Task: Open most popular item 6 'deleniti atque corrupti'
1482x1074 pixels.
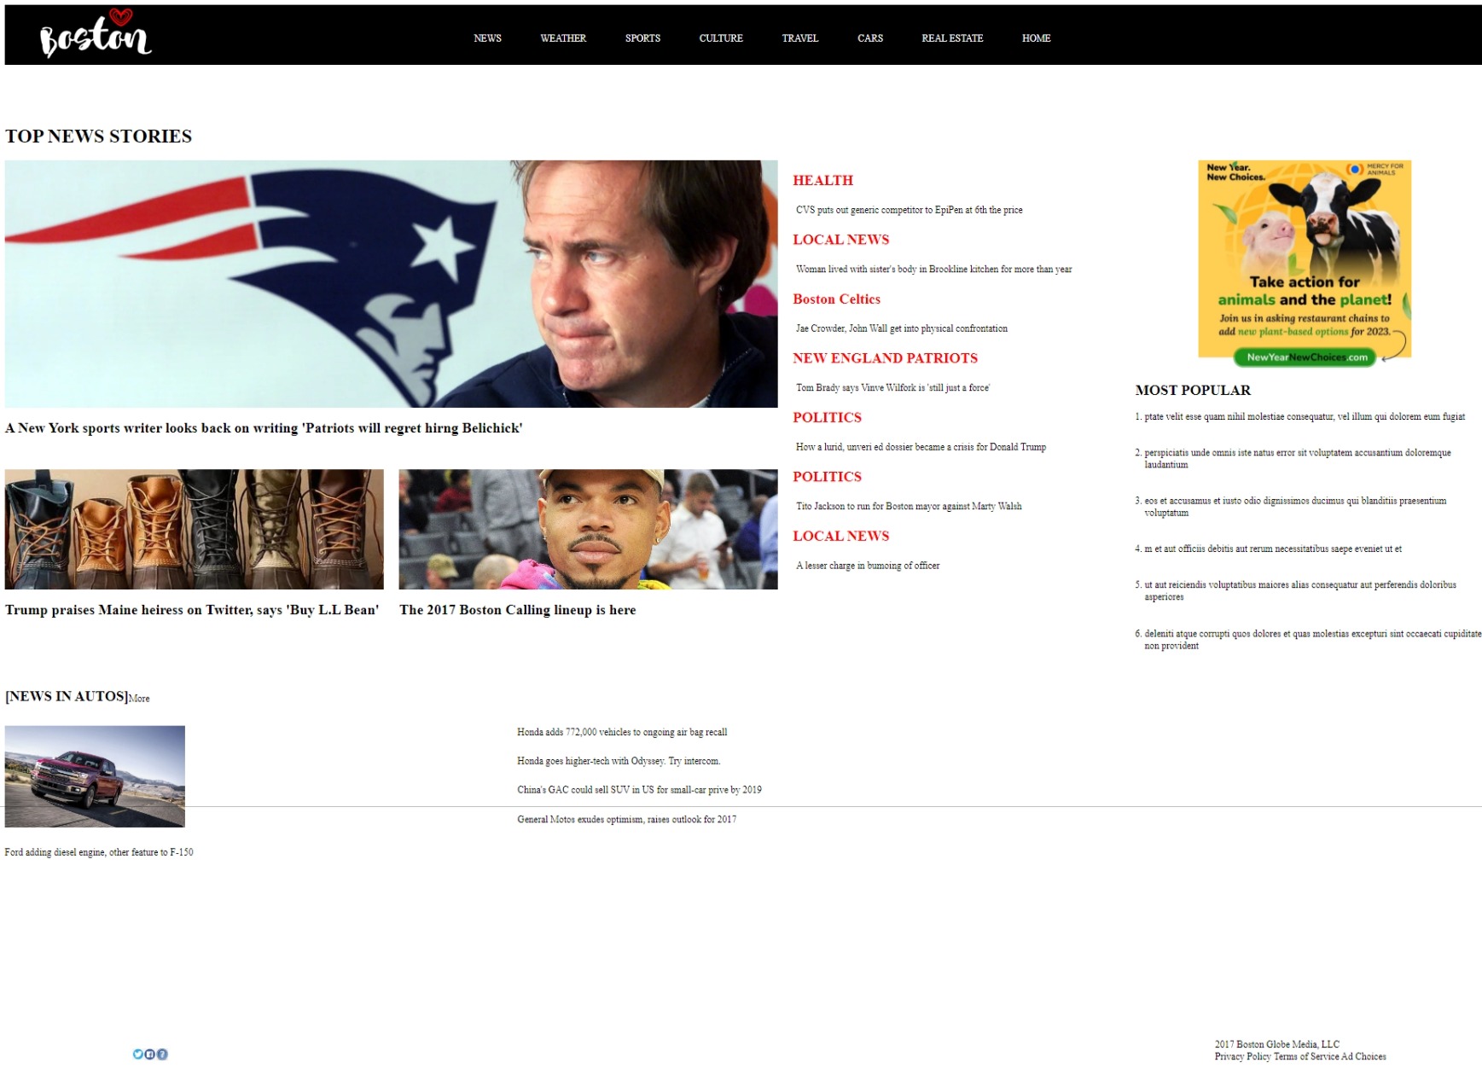Action: point(1312,640)
